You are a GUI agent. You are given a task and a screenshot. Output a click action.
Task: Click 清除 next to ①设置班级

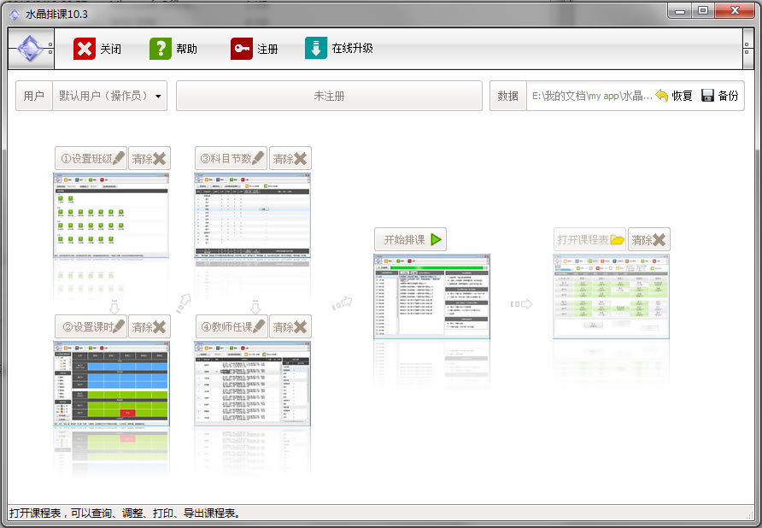(x=149, y=159)
